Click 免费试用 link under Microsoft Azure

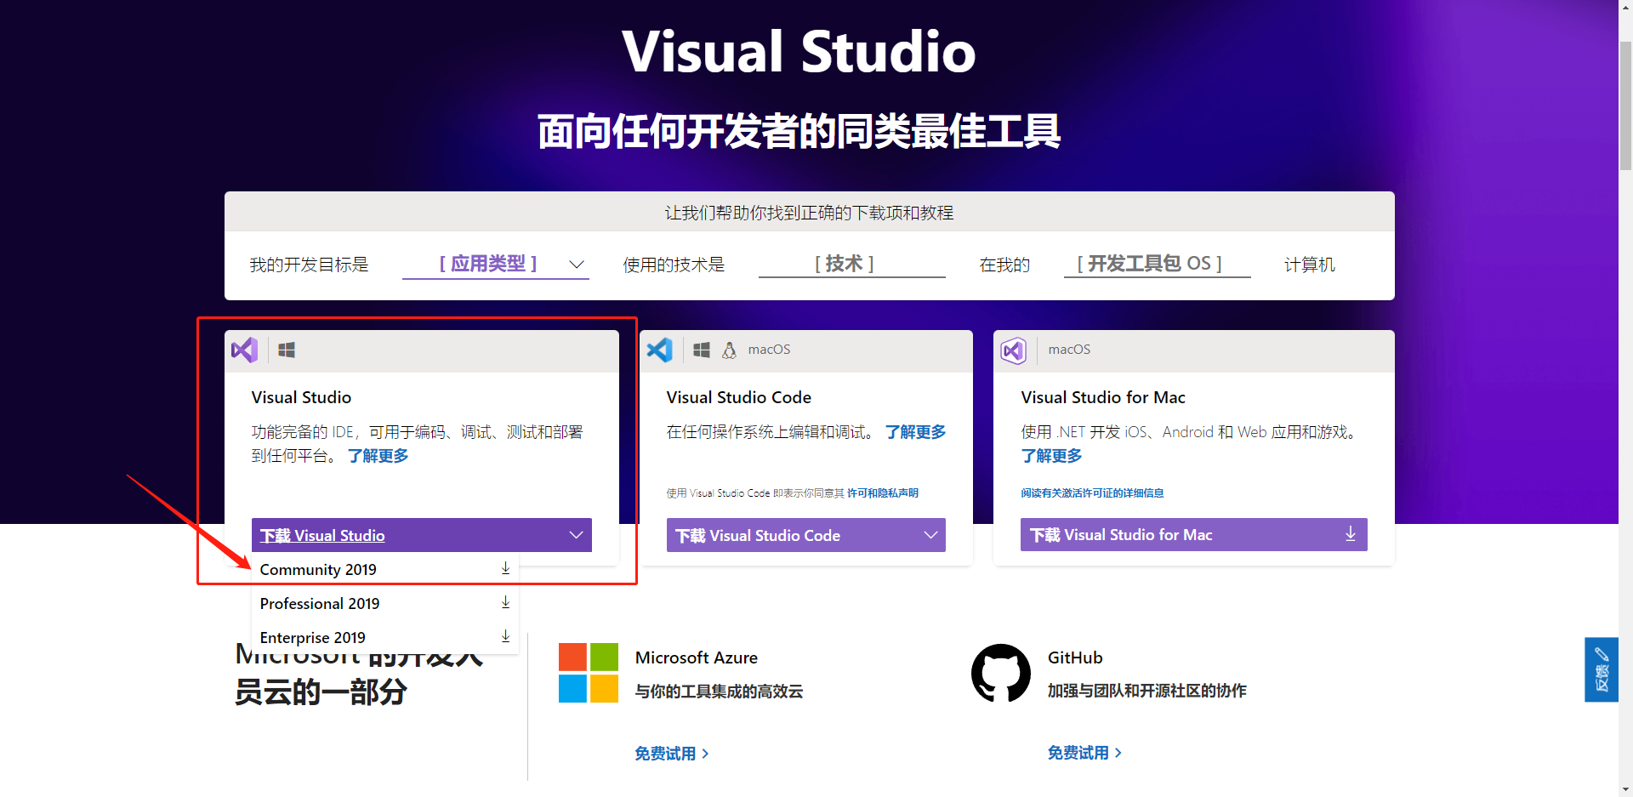click(x=672, y=754)
